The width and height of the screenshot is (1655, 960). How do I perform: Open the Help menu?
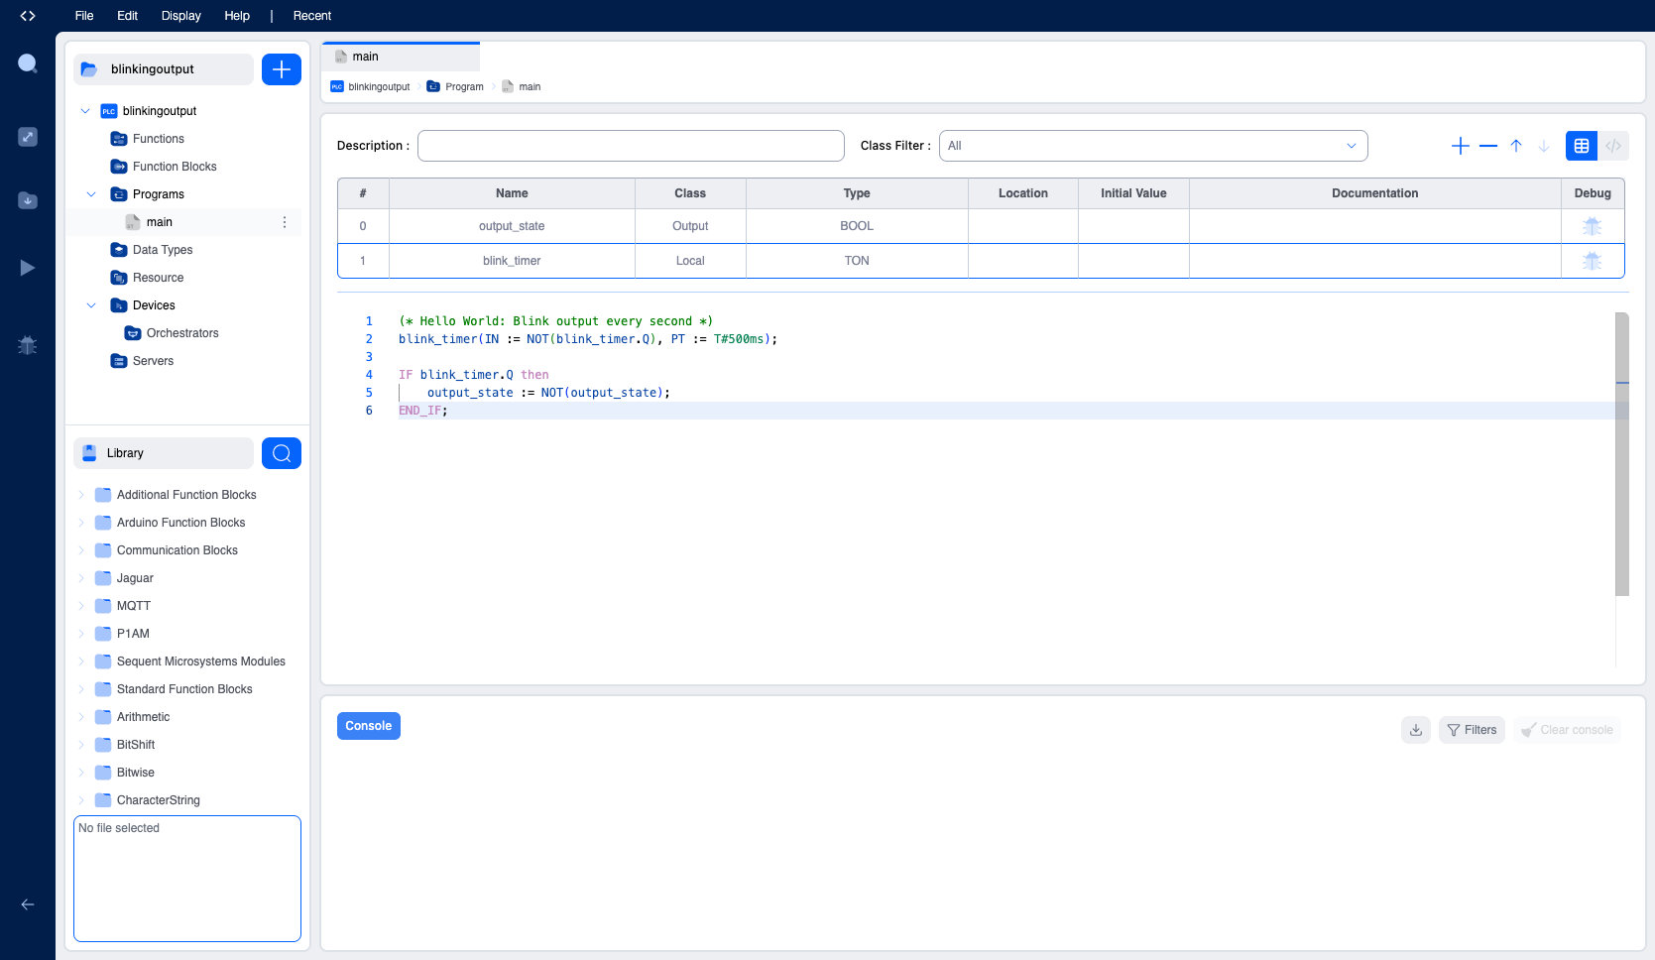tap(237, 16)
